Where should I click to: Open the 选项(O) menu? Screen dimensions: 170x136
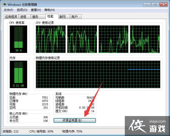coord(22,10)
